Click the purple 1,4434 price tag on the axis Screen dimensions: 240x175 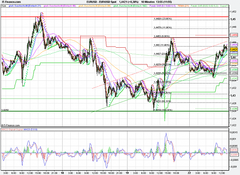(234, 45)
